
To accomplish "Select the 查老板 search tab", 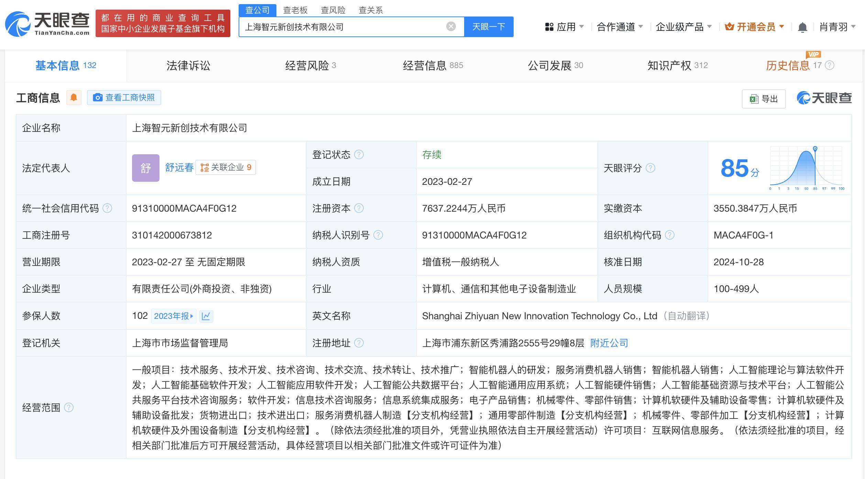I will tap(295, 10).
